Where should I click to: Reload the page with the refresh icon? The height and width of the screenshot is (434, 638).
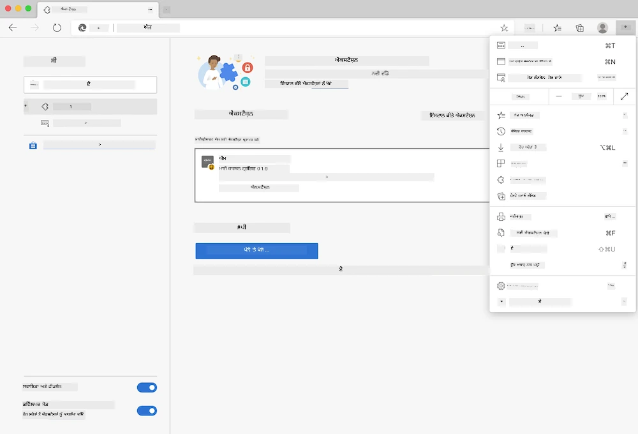coord(57,27)
